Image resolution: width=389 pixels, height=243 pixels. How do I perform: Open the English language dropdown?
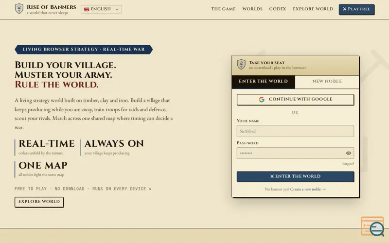click(101, 9)
